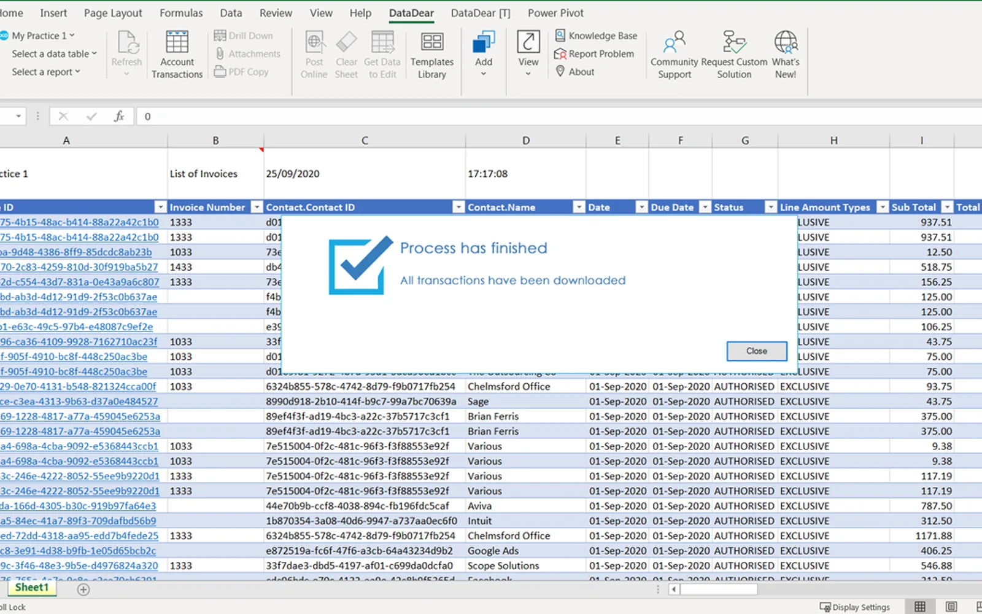Click the insert function fx icon
982x614 pixels.
tap(119, 116)
